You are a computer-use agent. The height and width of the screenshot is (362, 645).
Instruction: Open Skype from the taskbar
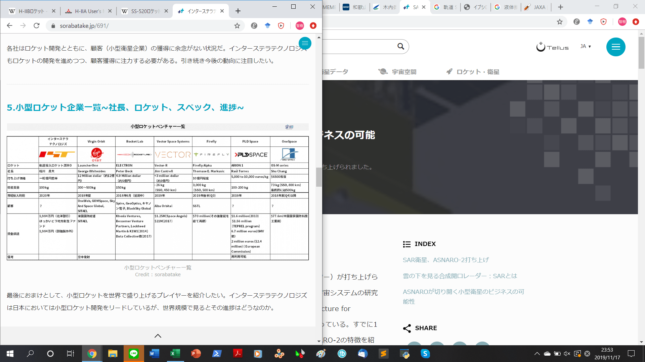(425, 354)
